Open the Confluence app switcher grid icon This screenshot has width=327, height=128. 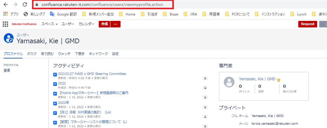[x=6, y=24]
